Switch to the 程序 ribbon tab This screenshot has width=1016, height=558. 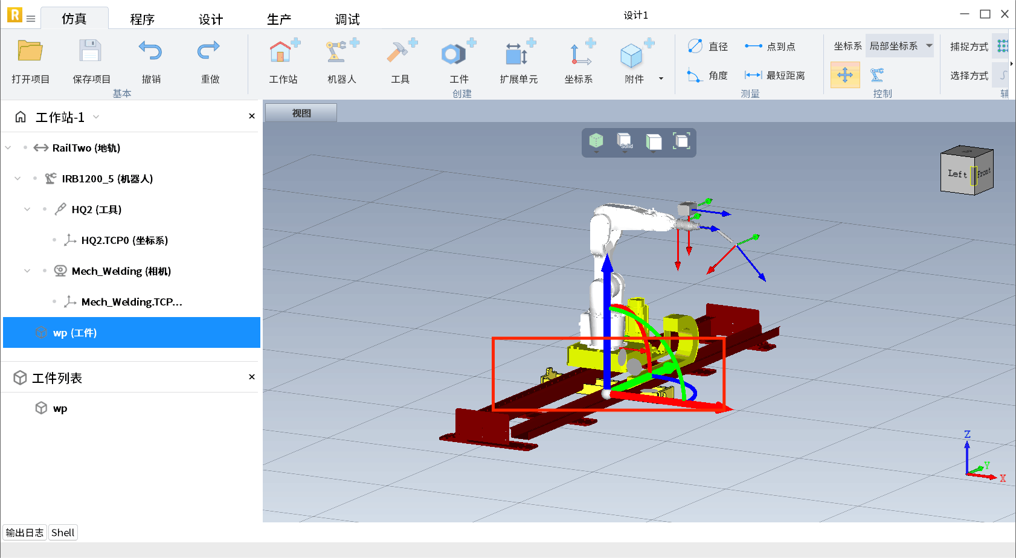tap(143, 19)
